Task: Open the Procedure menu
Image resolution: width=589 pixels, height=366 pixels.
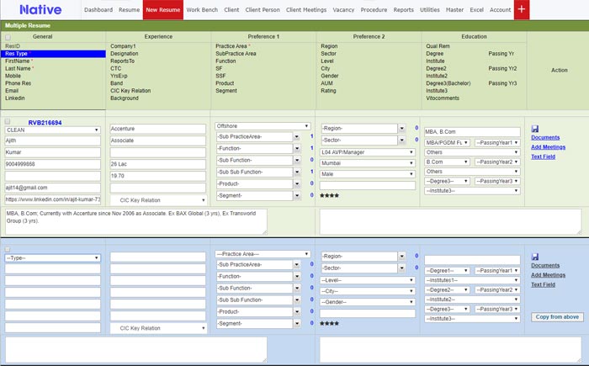Action: click(374, 10)
